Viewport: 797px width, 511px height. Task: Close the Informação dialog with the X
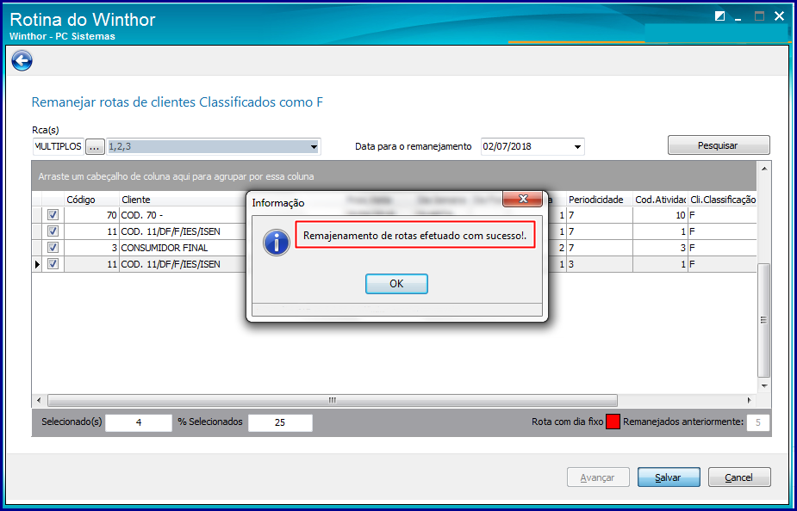click(522, 199)
